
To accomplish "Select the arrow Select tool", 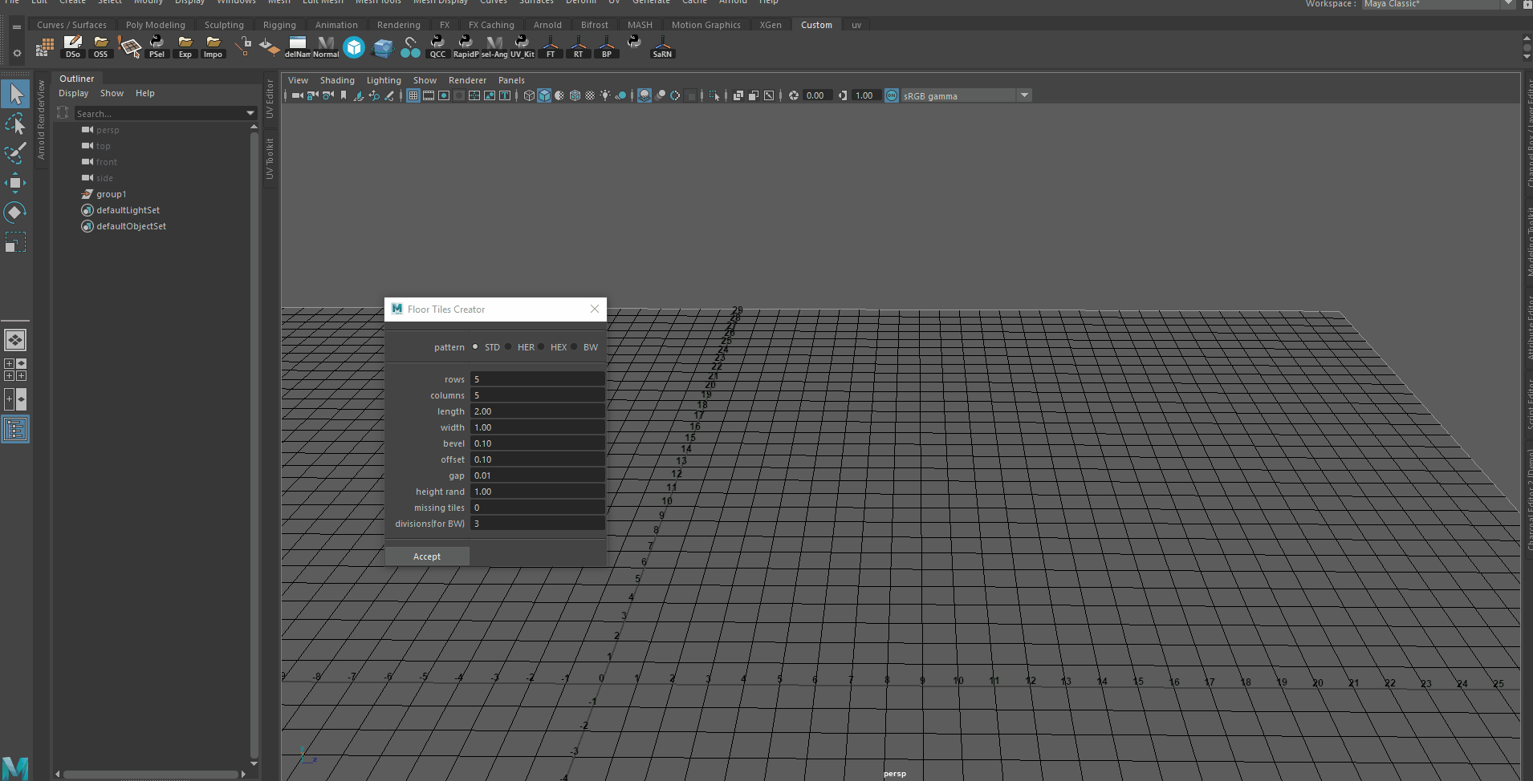I will pyautogui.click(x=15, y=94).
